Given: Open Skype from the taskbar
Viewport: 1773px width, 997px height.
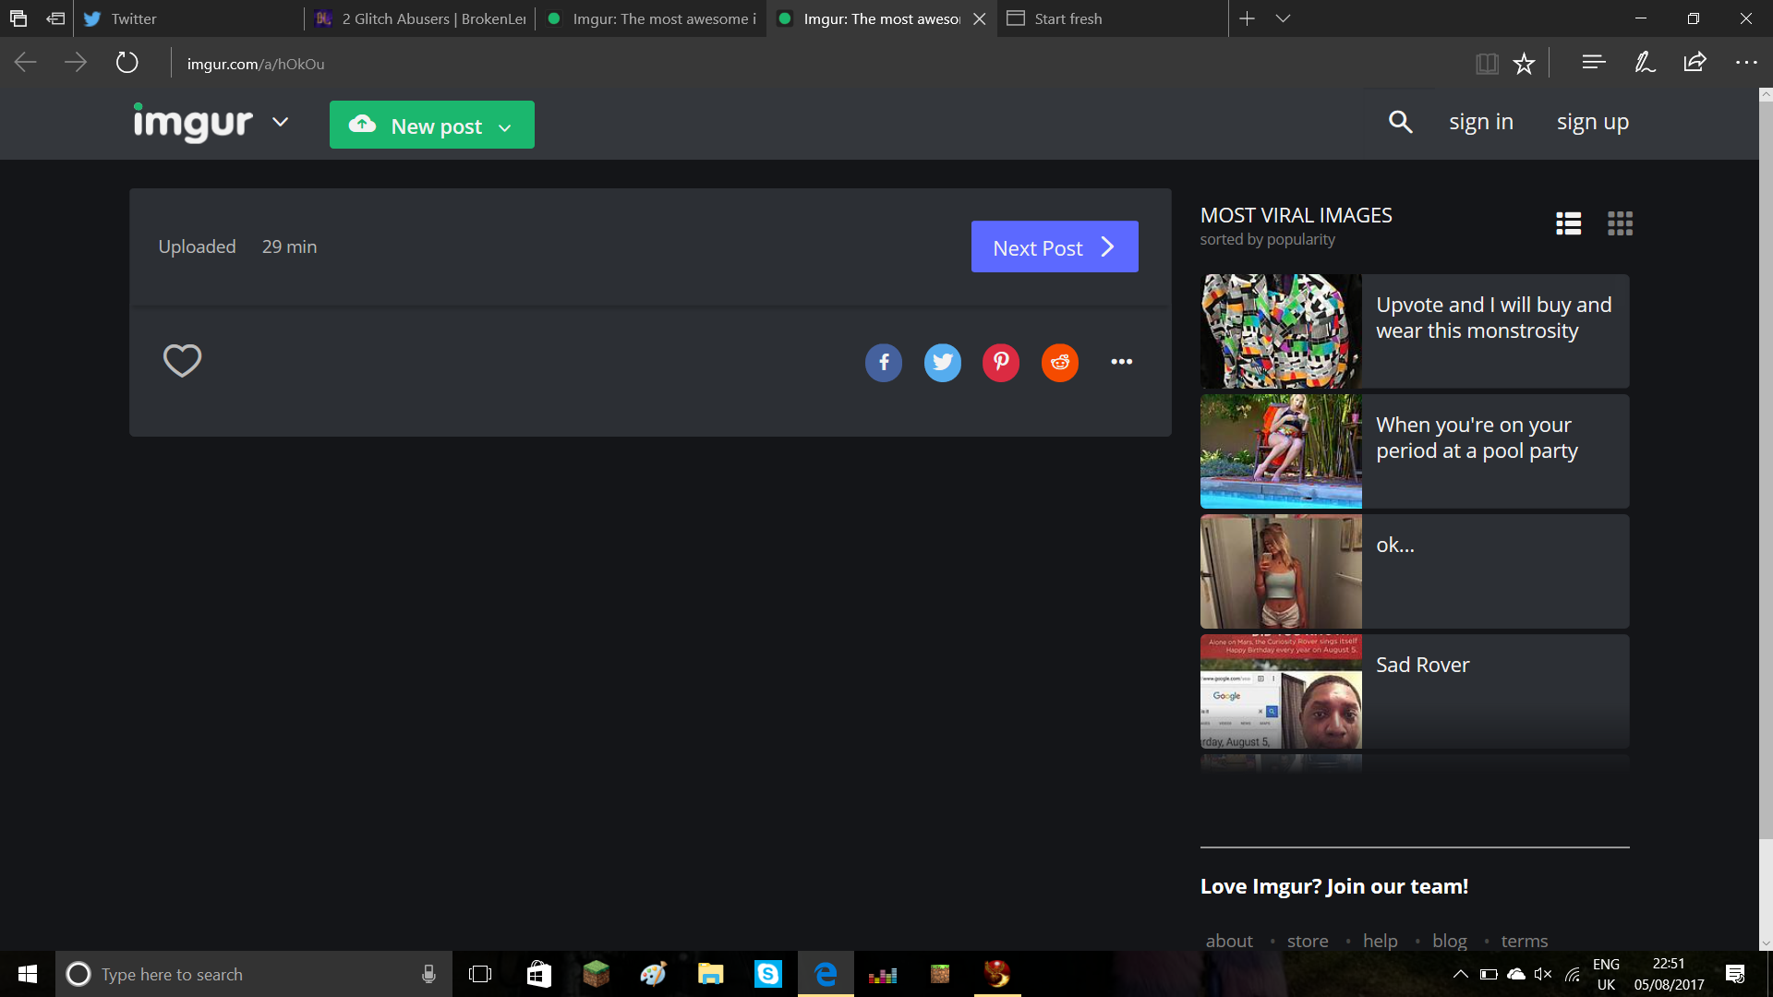Looking at the screenshot, I should pyautogui.click(x=768, y=974).
